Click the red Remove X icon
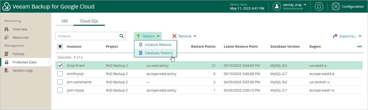 pos(175,36)
